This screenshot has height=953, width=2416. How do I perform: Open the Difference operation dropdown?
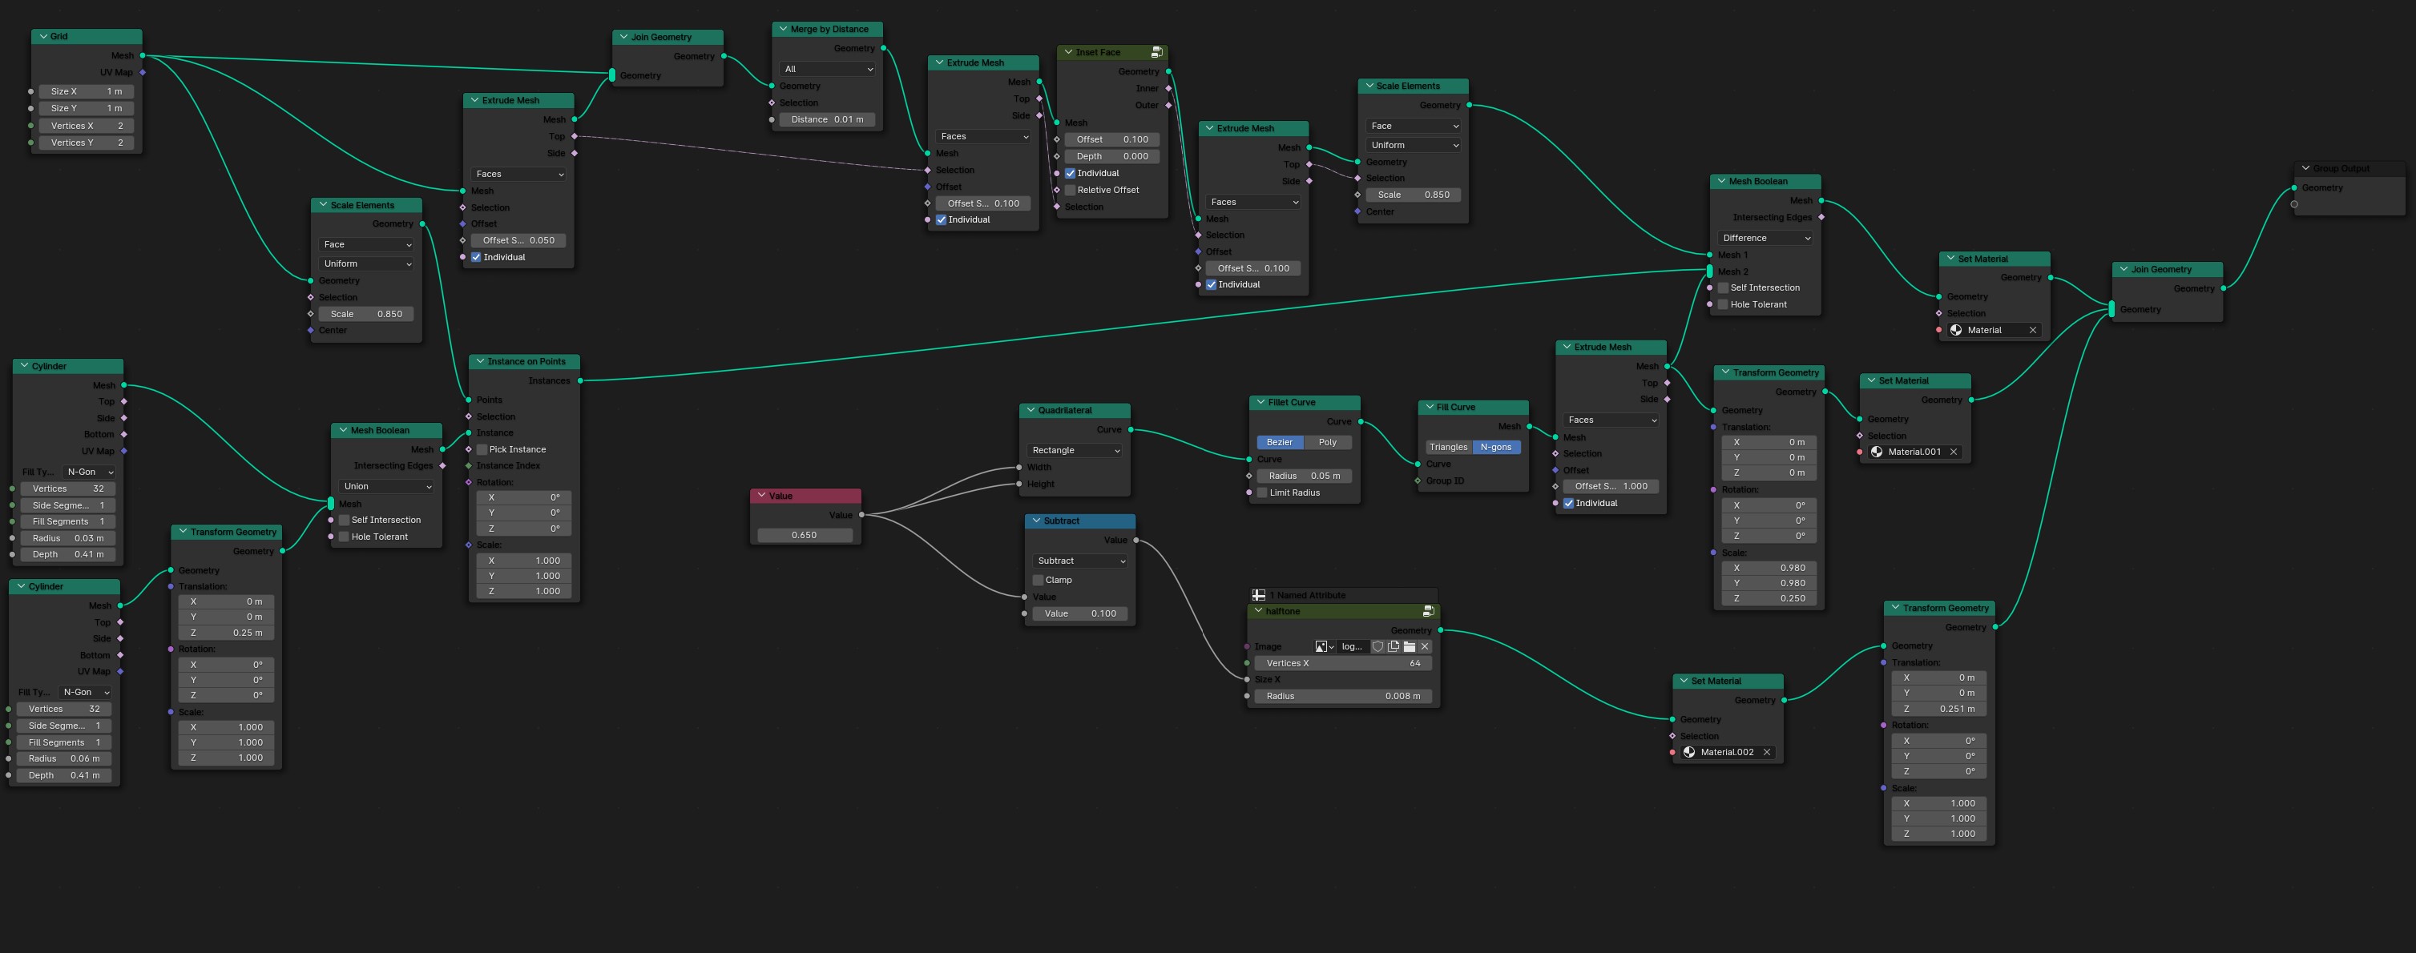1765,238
